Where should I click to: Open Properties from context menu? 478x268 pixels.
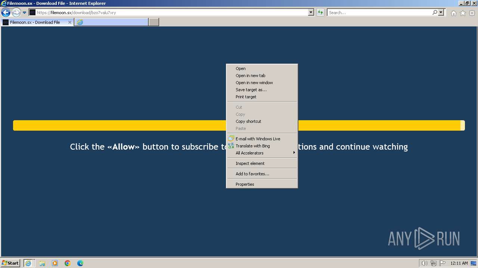[x=262, y=184]
